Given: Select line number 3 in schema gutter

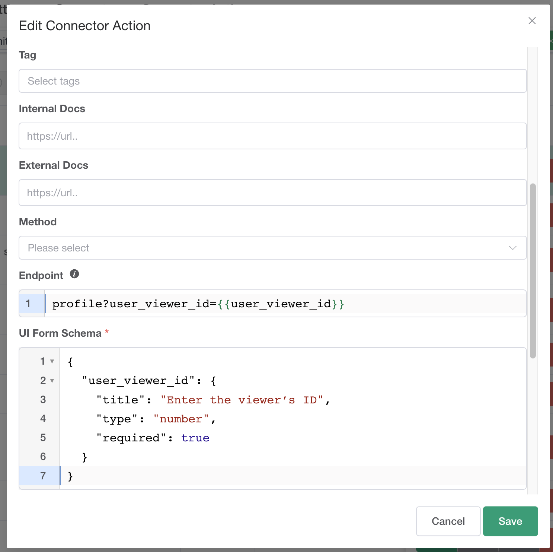Looking at the screenshot, I should 43,400.
